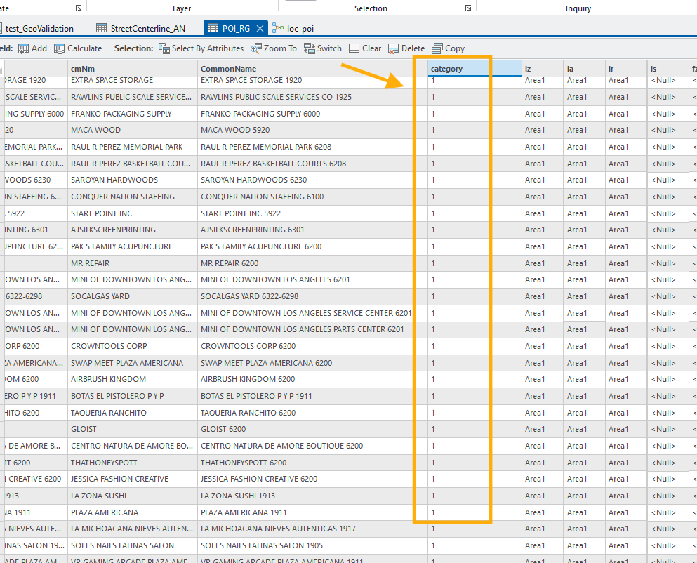Select the MR REPAIR 6200 cell
This screenshot has height=563, width=697.
point(230,263)
